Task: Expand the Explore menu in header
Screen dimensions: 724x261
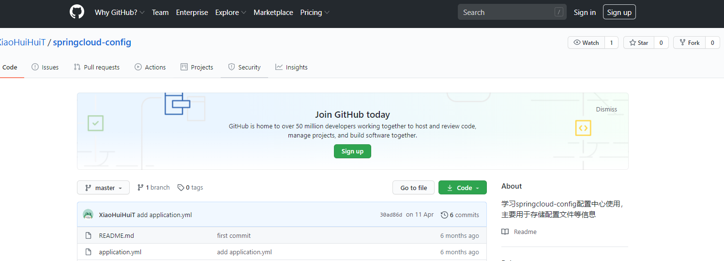Action: click(x=230, y=13)
